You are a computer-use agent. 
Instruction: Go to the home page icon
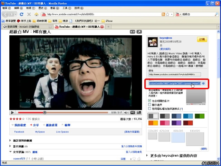[36, 14]
